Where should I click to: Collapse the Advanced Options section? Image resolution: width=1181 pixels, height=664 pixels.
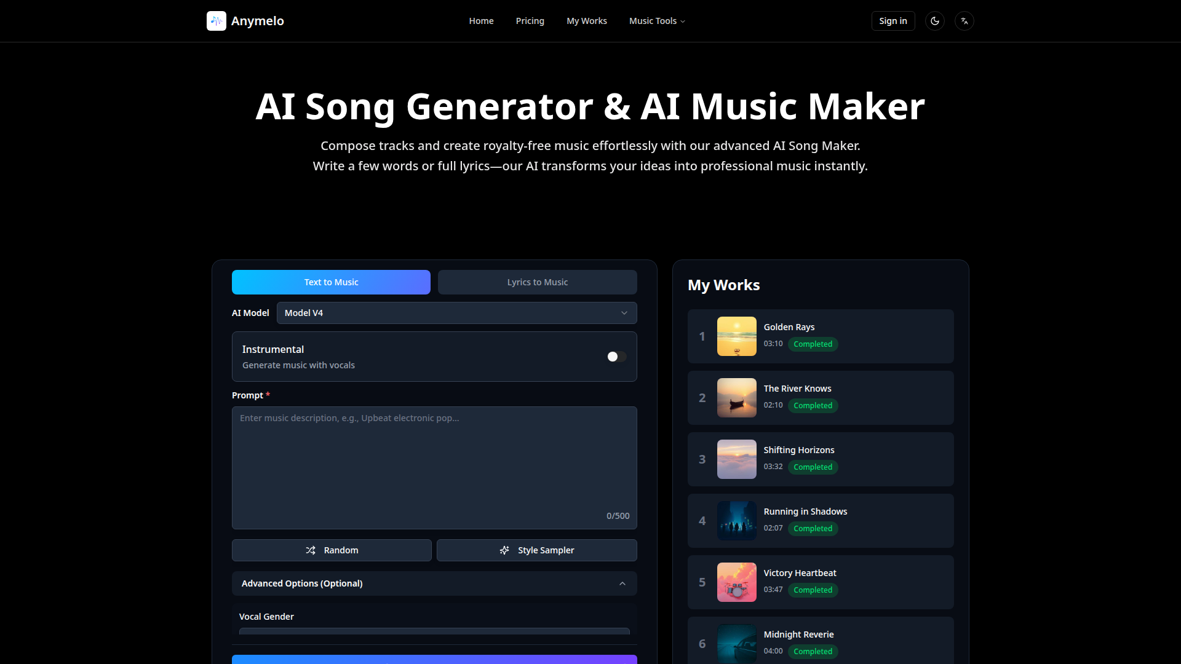click(434, 583)
